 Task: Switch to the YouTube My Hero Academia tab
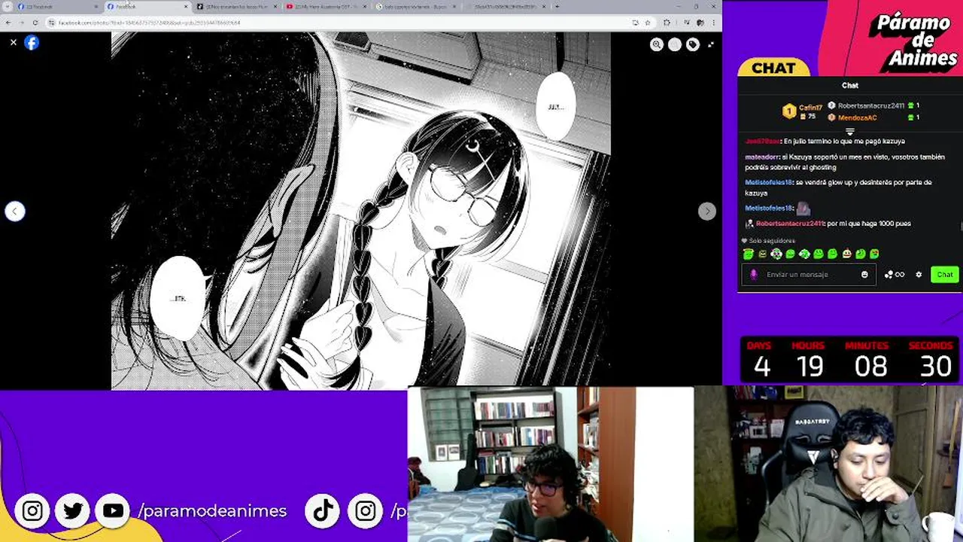pyautogui.click(x=327, y=7)
